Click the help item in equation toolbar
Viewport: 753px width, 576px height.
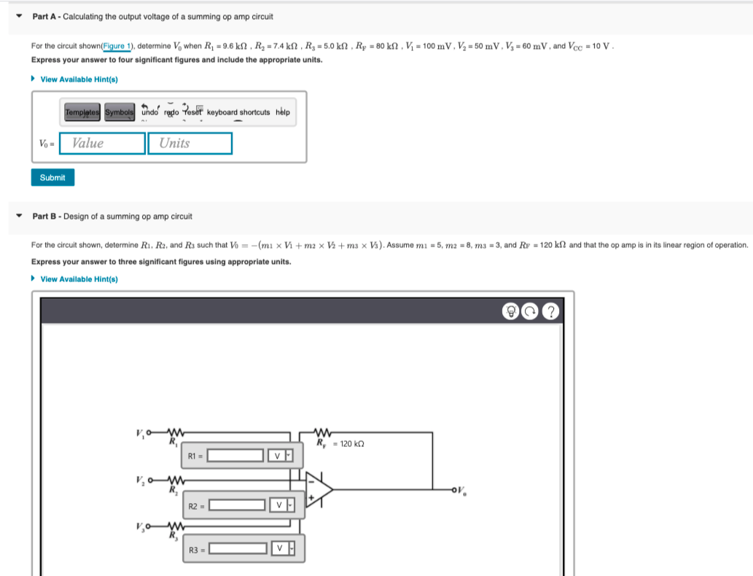tap(283, 112)
